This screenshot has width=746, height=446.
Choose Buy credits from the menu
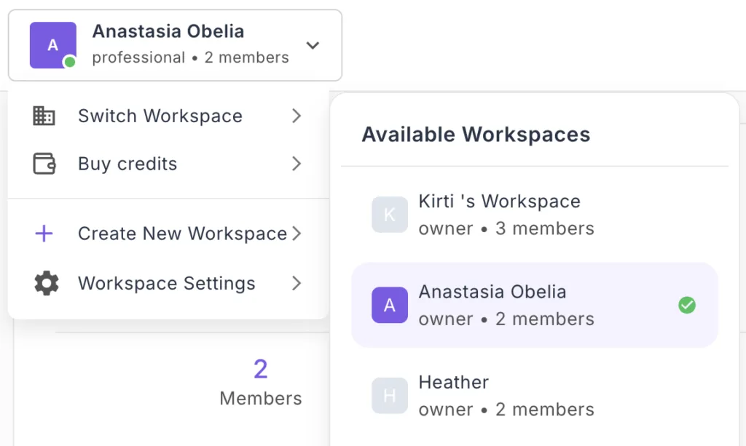(127, 164)
